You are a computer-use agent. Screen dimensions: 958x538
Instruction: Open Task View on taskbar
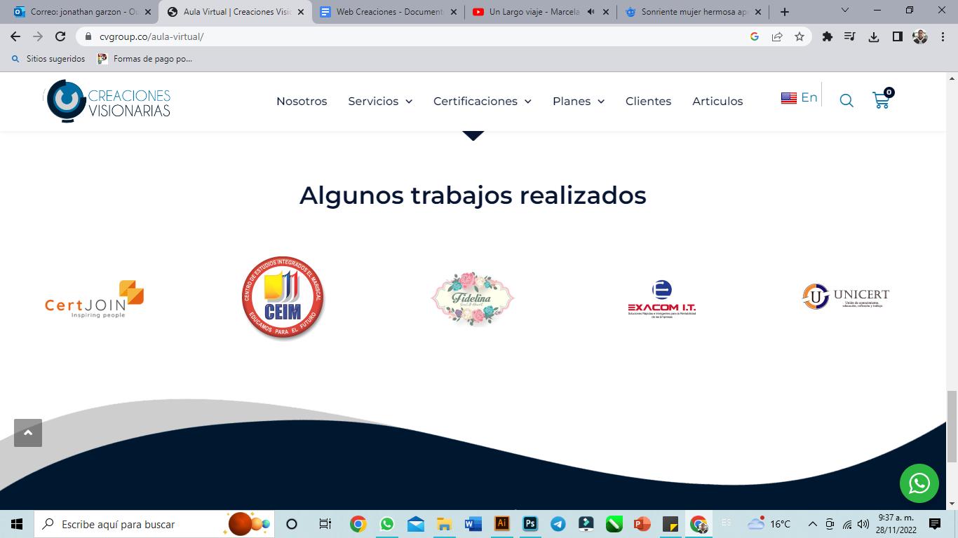325,524
